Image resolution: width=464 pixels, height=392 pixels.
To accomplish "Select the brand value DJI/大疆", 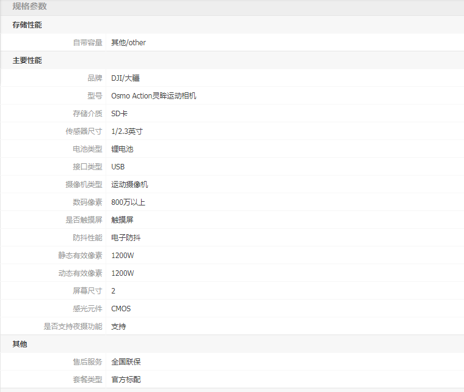I will [126, 78].
